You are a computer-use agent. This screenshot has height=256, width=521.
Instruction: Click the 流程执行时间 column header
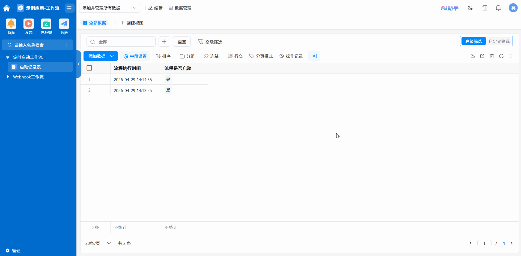136,68
